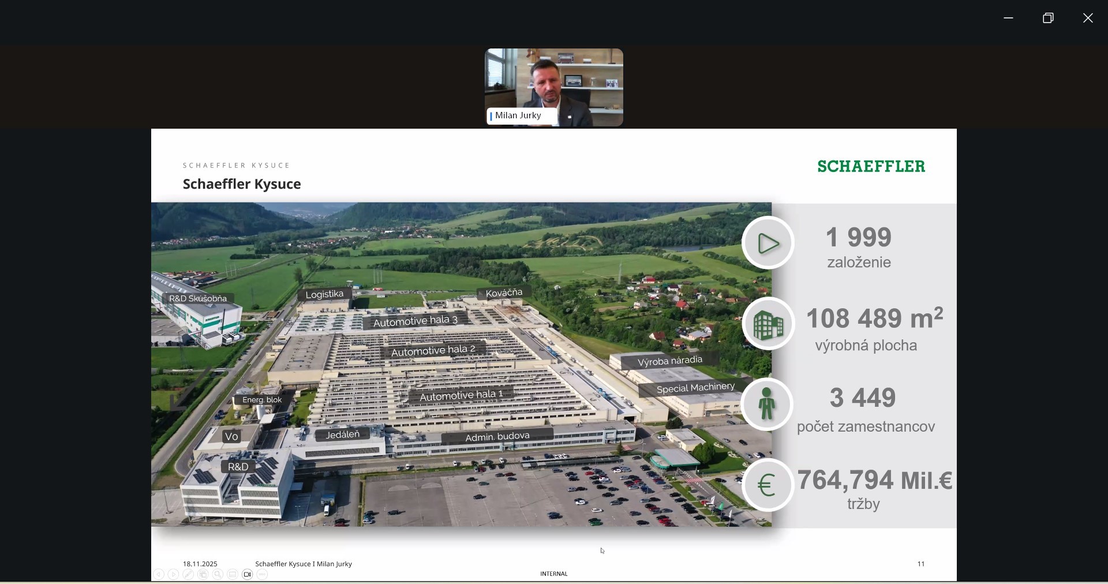Open the pen and laser pointer tools
Screen dimensions: 1108x584
(188, 575)
